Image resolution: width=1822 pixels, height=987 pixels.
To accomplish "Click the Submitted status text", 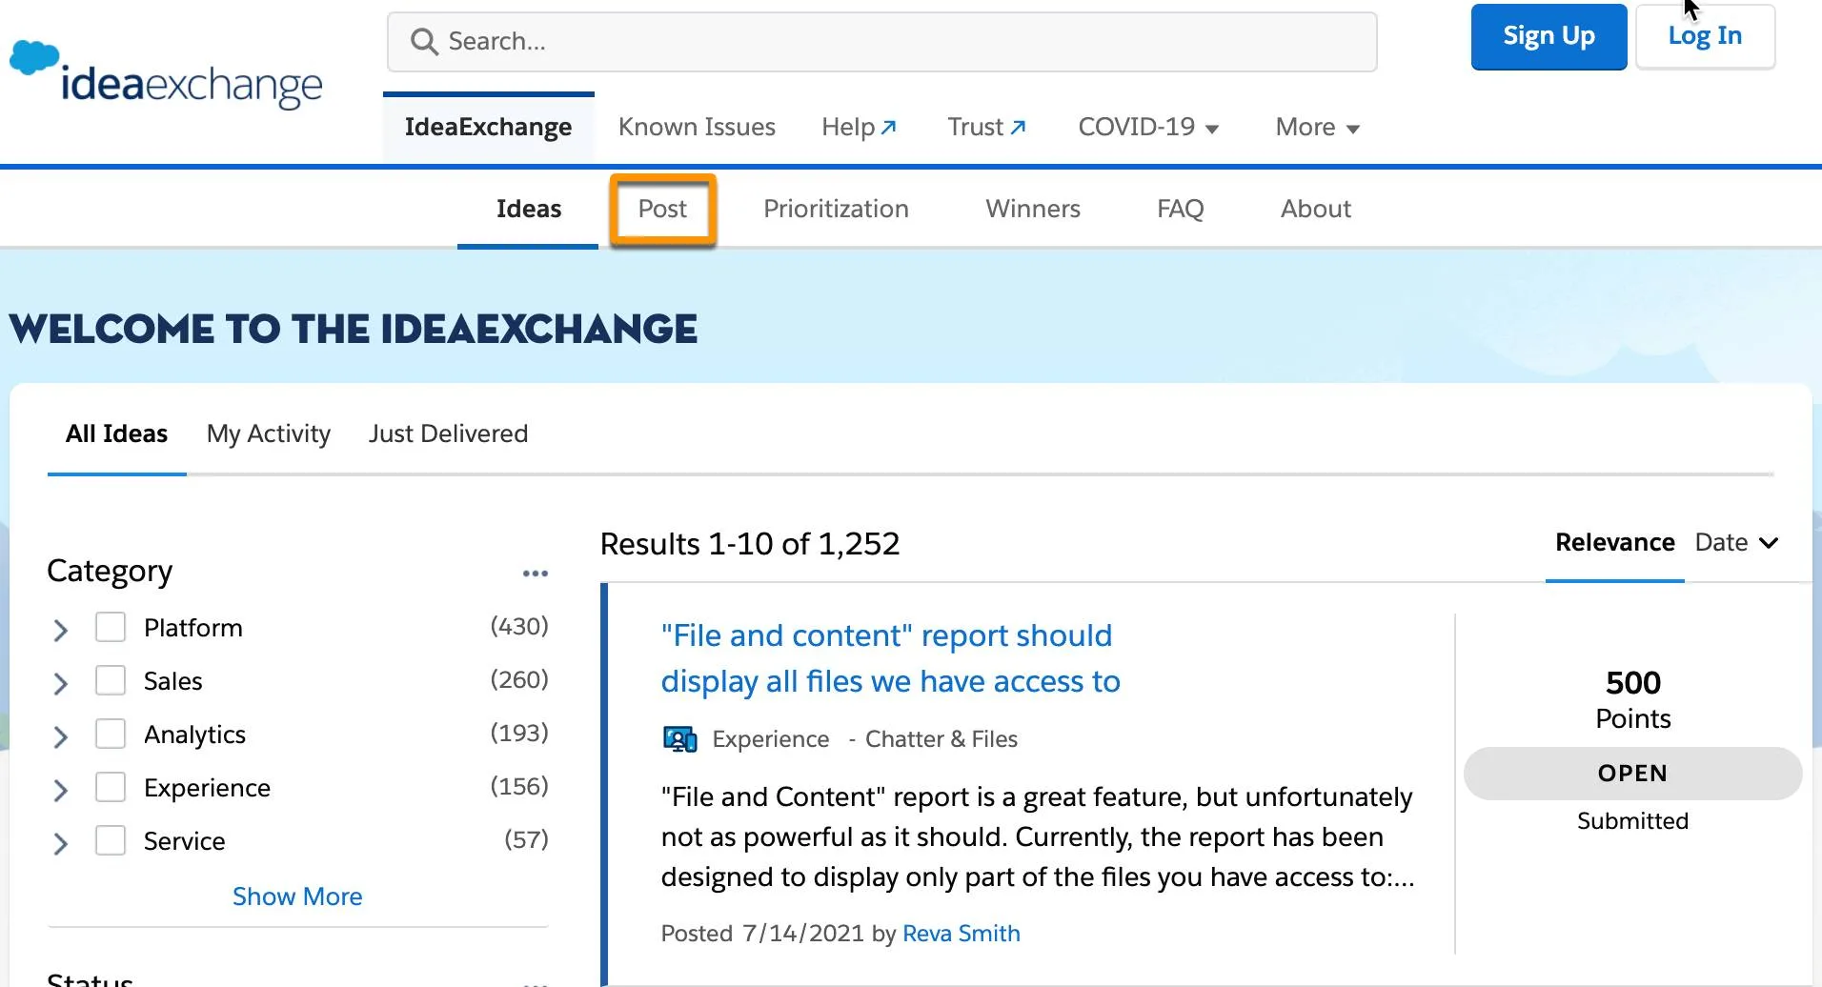I will point(1632,821).
